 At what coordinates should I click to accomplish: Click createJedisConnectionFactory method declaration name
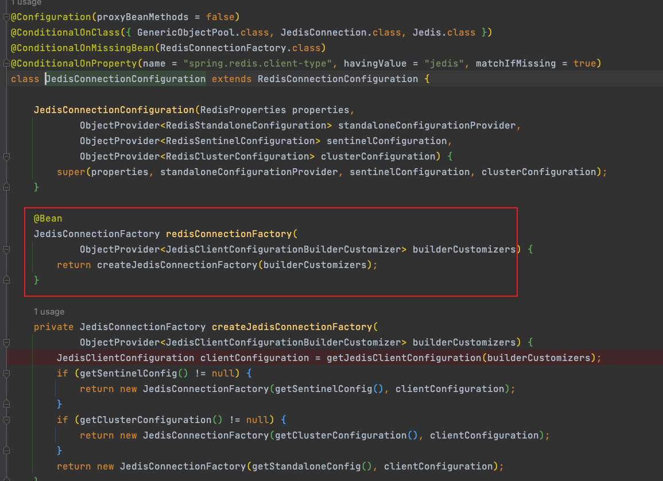(x=292, y=327)
